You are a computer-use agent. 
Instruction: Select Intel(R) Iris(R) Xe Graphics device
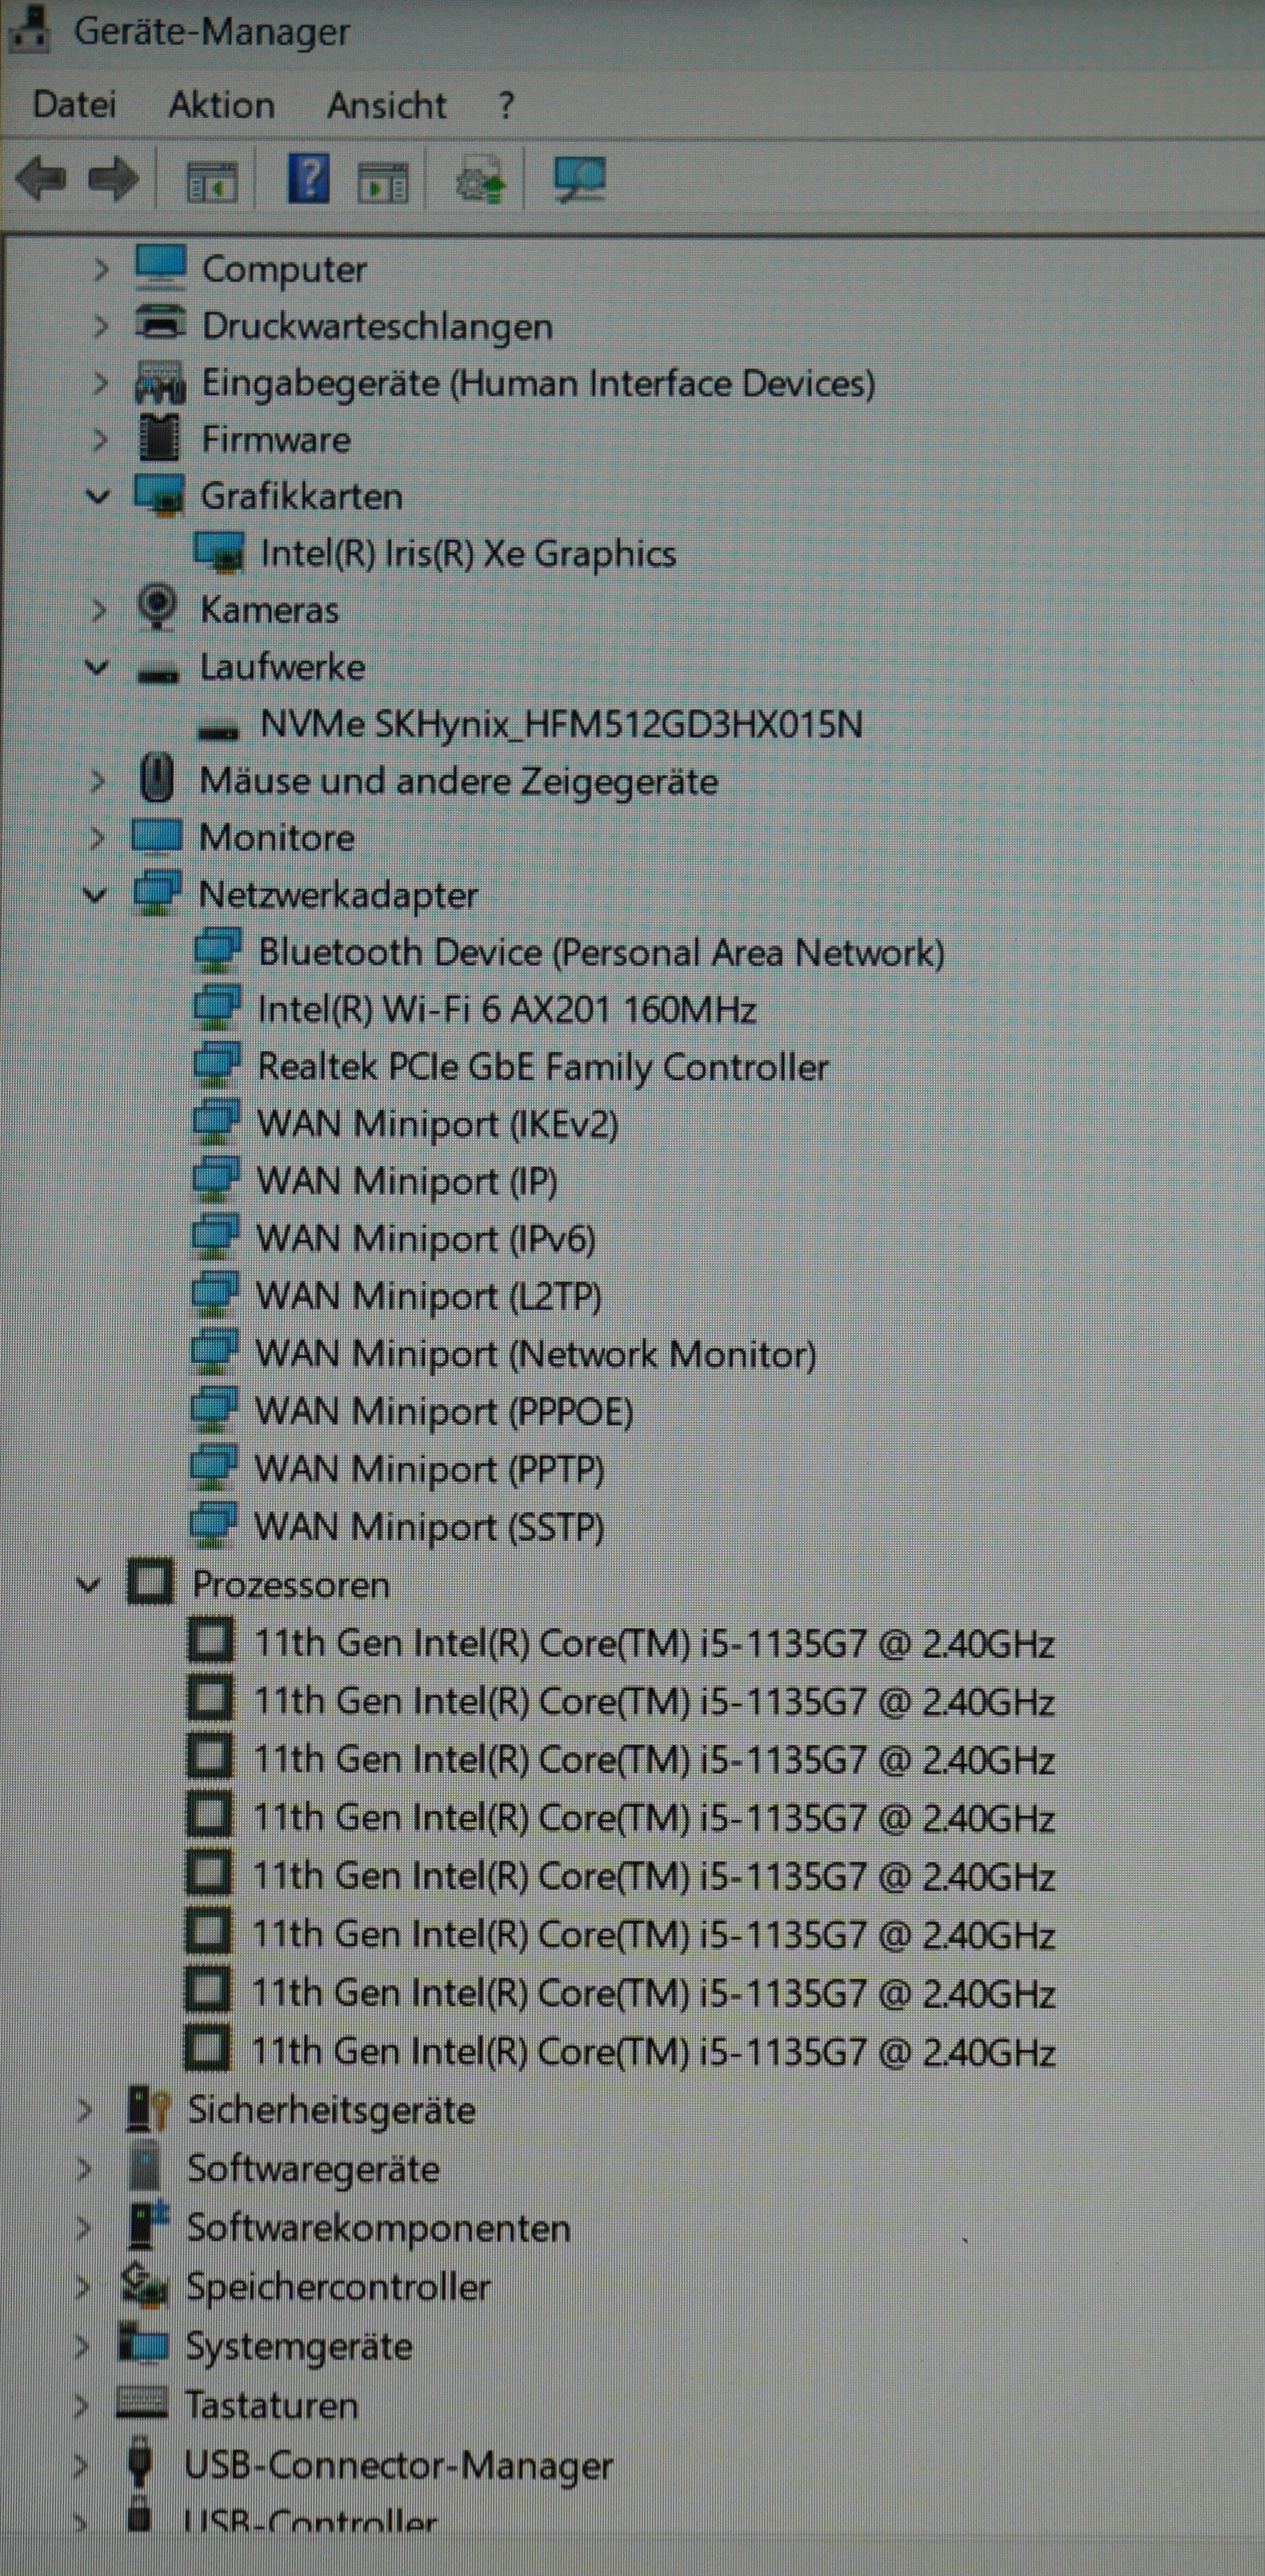click(467, 554)
